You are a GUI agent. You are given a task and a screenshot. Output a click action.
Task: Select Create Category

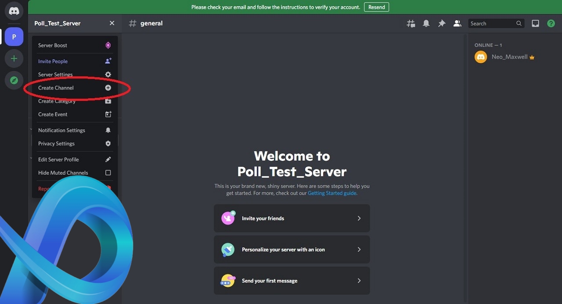point(75,101)
